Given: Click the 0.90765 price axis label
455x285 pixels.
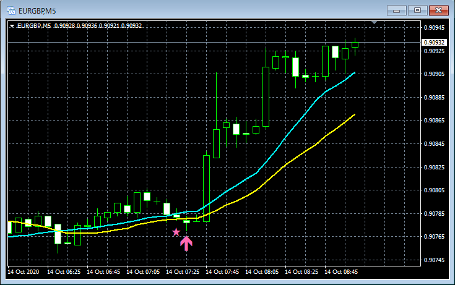Looking at the screenshot, I should (x=434, y=237).
